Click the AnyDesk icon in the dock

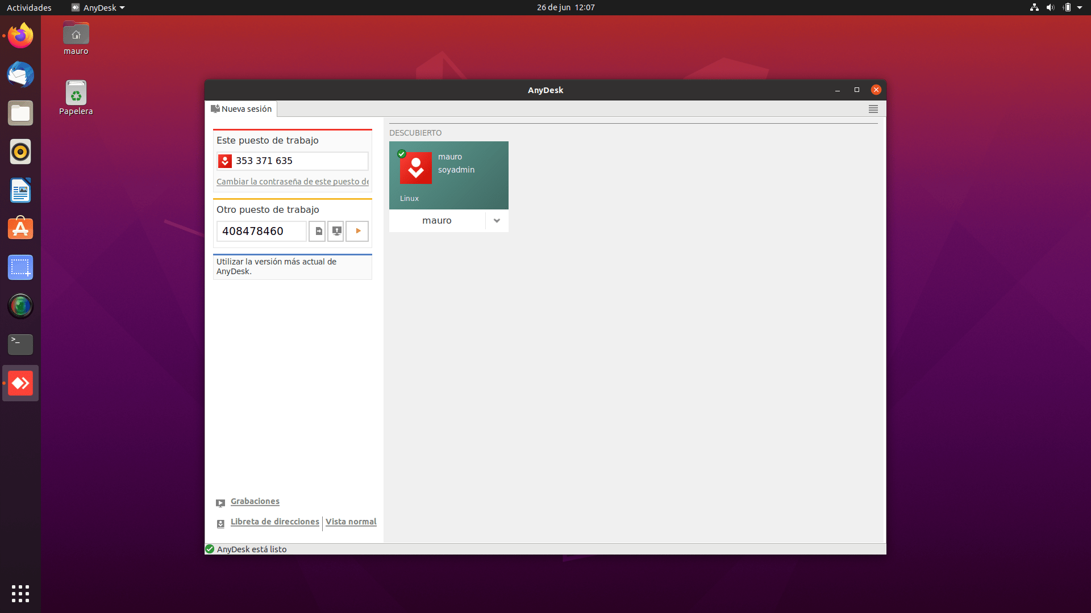point(20,383)
